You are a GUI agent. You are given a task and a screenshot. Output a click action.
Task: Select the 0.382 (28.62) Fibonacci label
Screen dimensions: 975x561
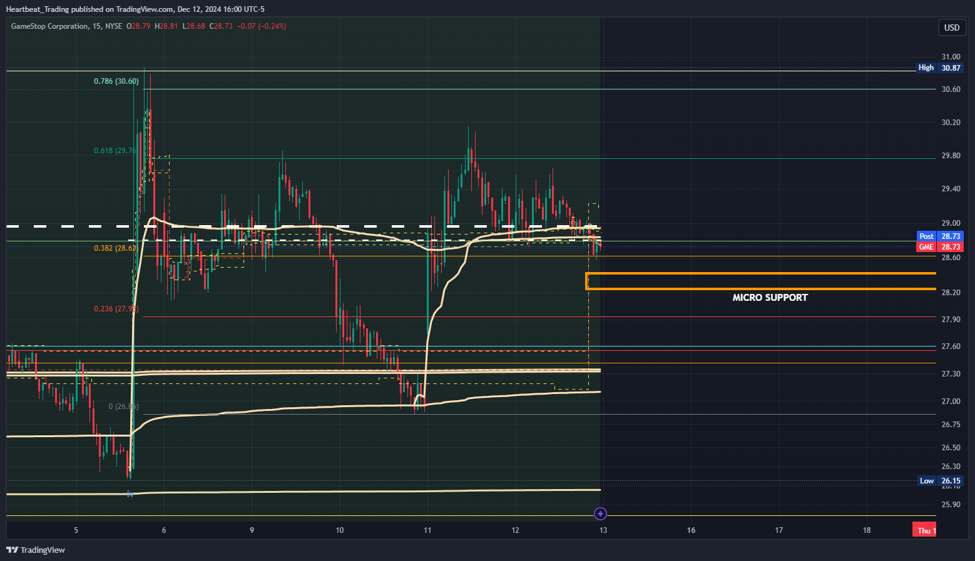(x=116, y=248)
